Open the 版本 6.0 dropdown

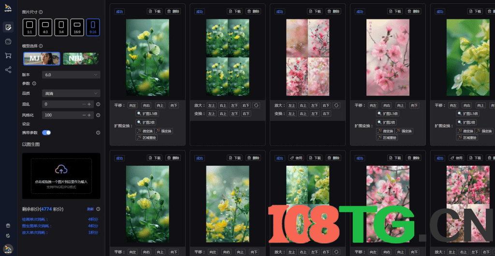tap(71, 75)
